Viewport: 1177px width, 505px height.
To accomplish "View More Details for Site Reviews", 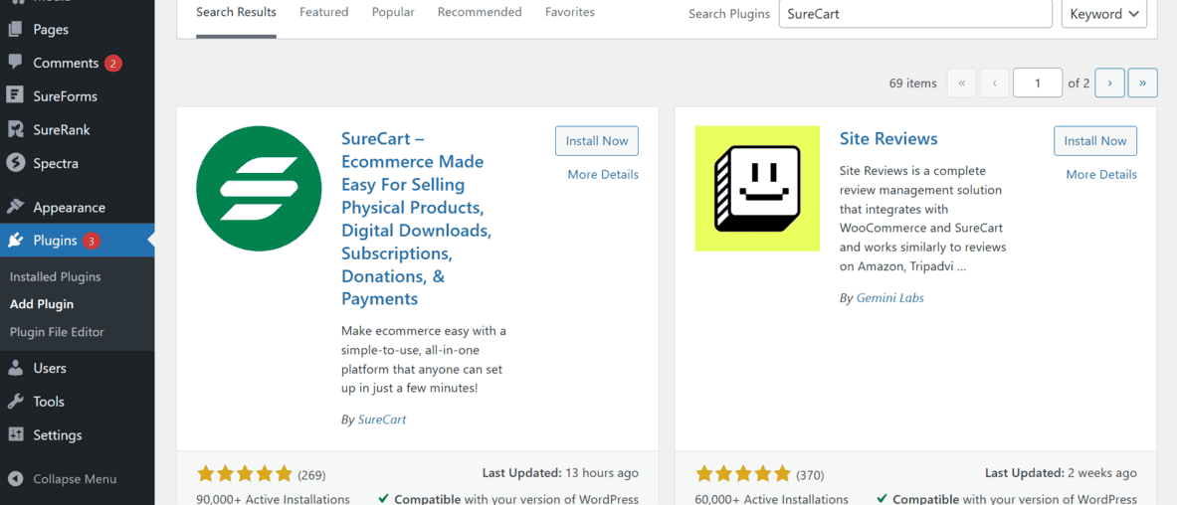I will 1101,174.
